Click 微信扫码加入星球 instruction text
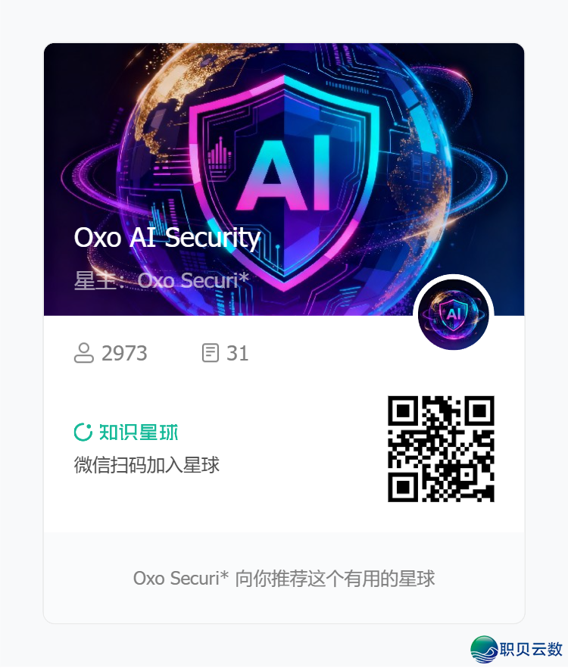The image size is (568, 668). 147,465
